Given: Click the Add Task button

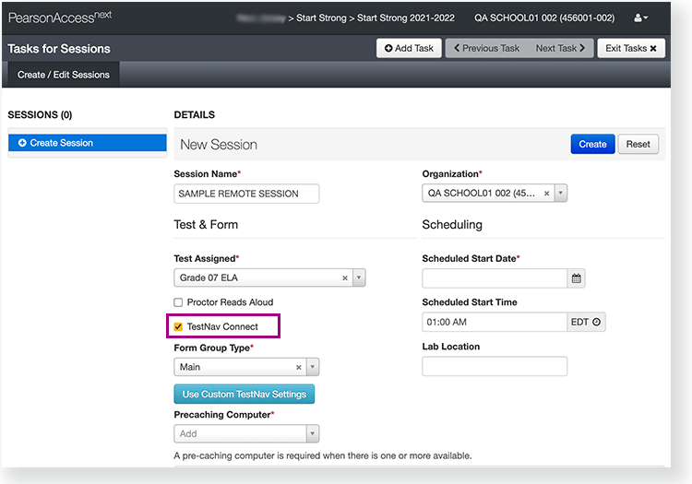Looking at the screenshot, I should (409, 48).
